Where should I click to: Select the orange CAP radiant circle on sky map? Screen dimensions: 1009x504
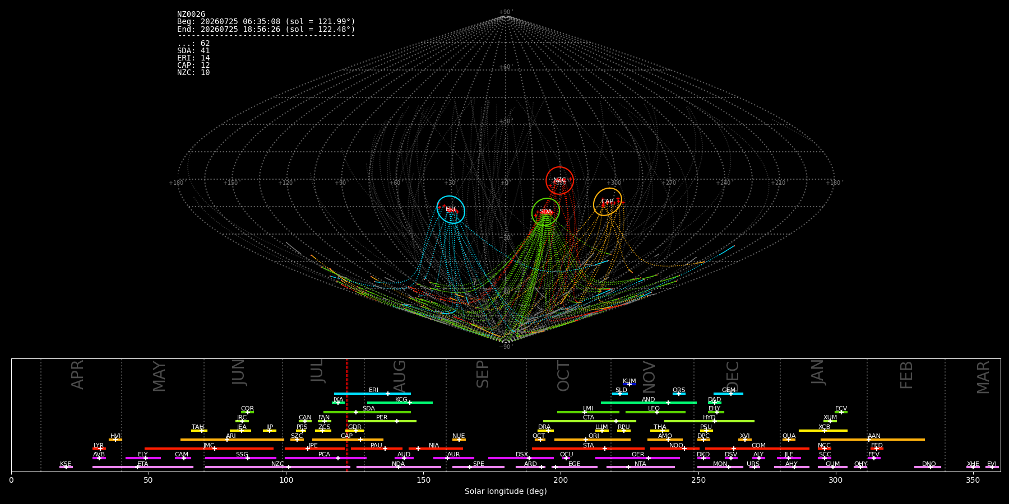pyautogui.click(x=608, y=202)
